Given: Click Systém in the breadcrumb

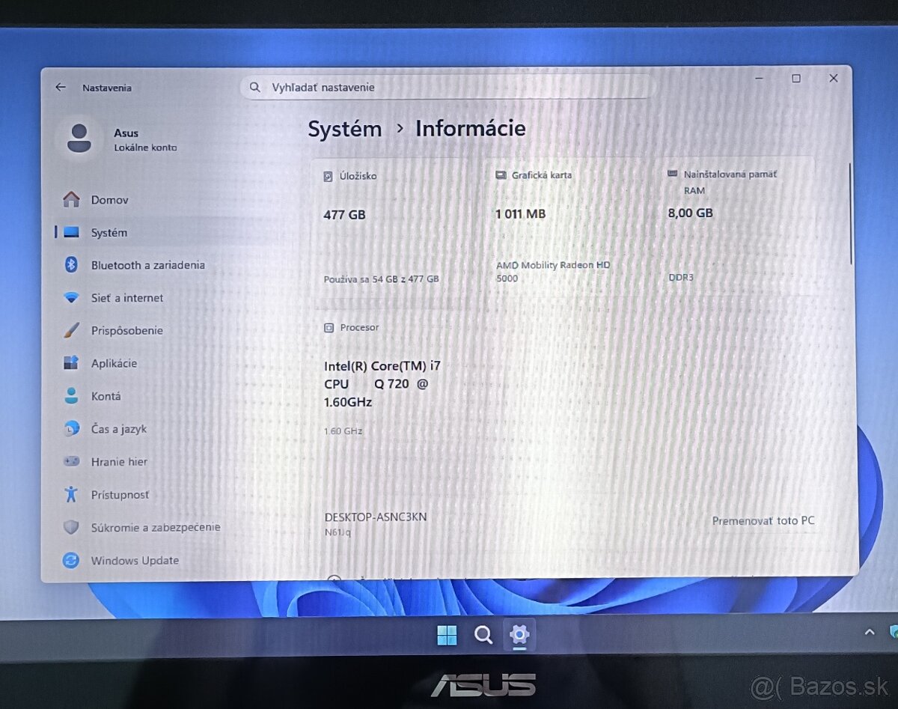Looking at the screenshot, I should [x=345, y=129].
